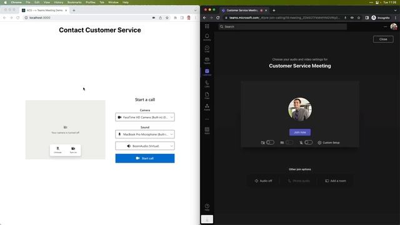Viewport: 400px width, 225px height.
Task: Open new tab in Teams window
Action: point(274,11)
